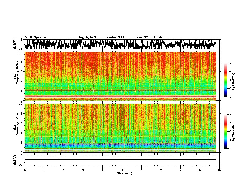Click the ch.2 'Frequency (kHz)' axis label

click(x=17, y=124)
